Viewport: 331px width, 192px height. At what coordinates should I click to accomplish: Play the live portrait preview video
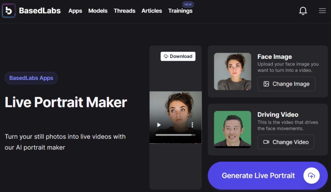tap(159, 124)
